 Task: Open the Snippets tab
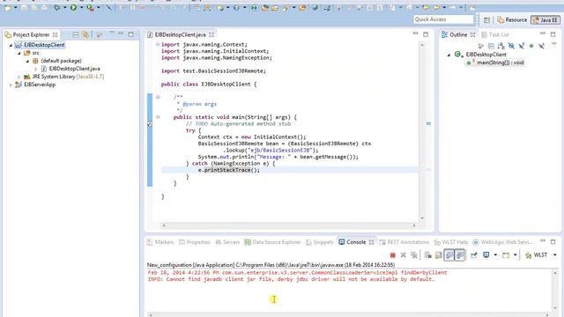(x=319, y=242)
